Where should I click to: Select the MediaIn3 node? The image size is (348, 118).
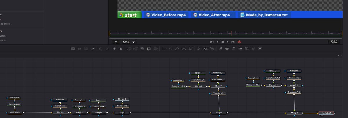[x=60, y=100]
